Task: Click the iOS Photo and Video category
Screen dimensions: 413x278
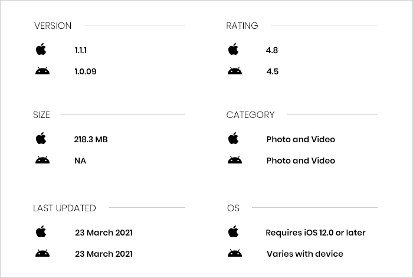Action: [301, 139]
